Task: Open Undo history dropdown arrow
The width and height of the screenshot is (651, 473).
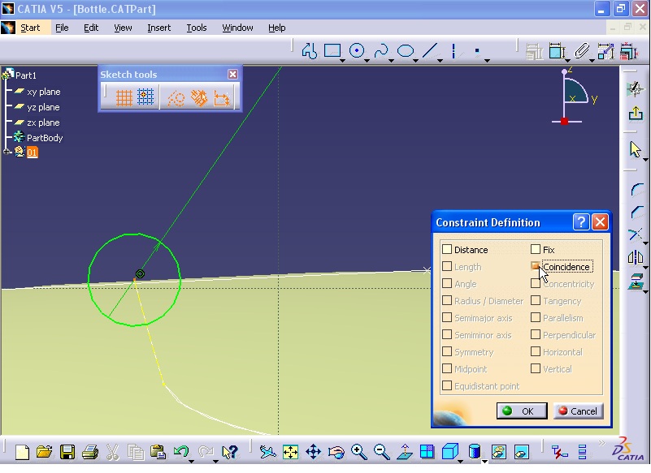Action: (191, 461)
